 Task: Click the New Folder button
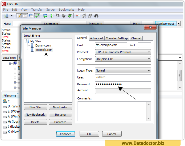[60, 107]
